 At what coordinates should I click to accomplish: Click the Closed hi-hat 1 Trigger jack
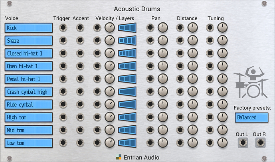(x=63, y=53)
